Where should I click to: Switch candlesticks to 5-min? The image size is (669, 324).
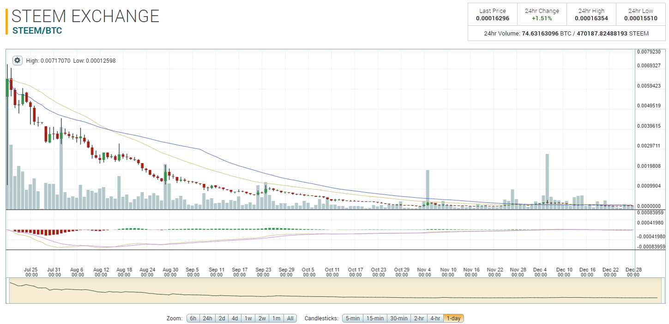pos(353,318)
